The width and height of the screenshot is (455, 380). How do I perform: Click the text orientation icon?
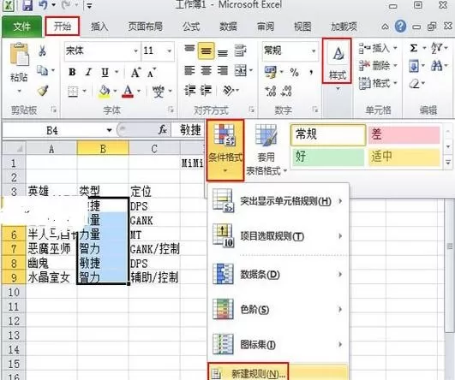pos(228,91)
